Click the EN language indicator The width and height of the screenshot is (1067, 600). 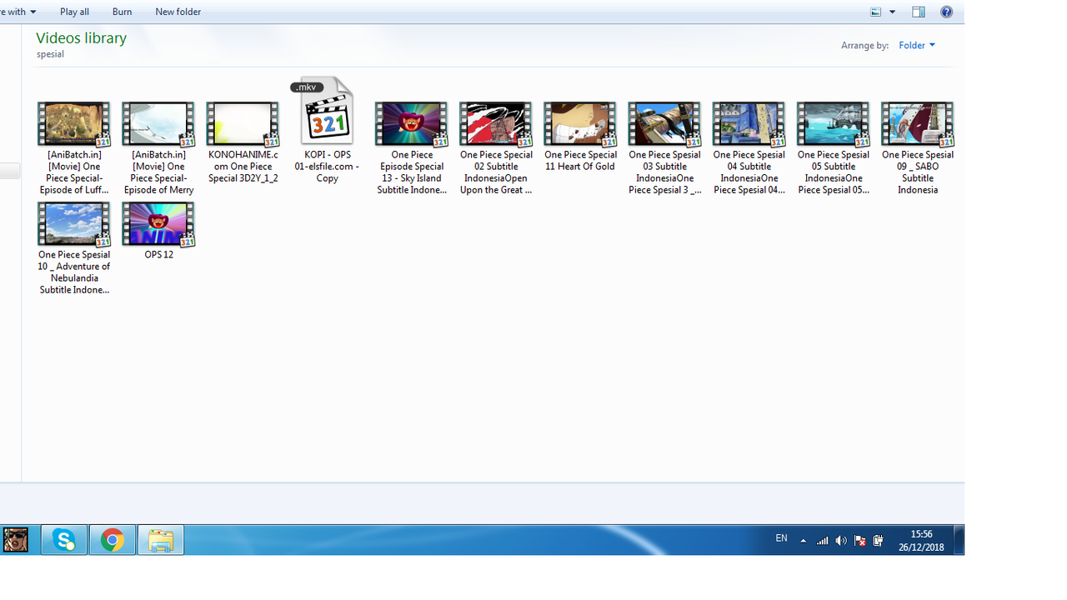coord(781,538)
